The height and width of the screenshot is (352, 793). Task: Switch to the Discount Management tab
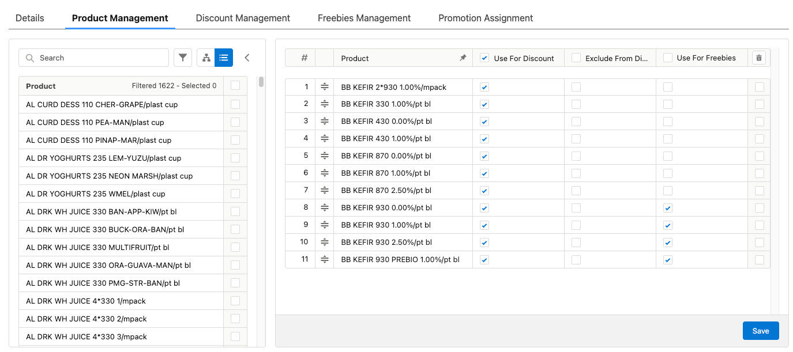pos(243,18)
